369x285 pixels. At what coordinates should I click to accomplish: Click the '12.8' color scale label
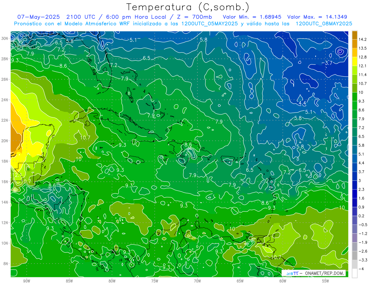(x=363, y=57)
